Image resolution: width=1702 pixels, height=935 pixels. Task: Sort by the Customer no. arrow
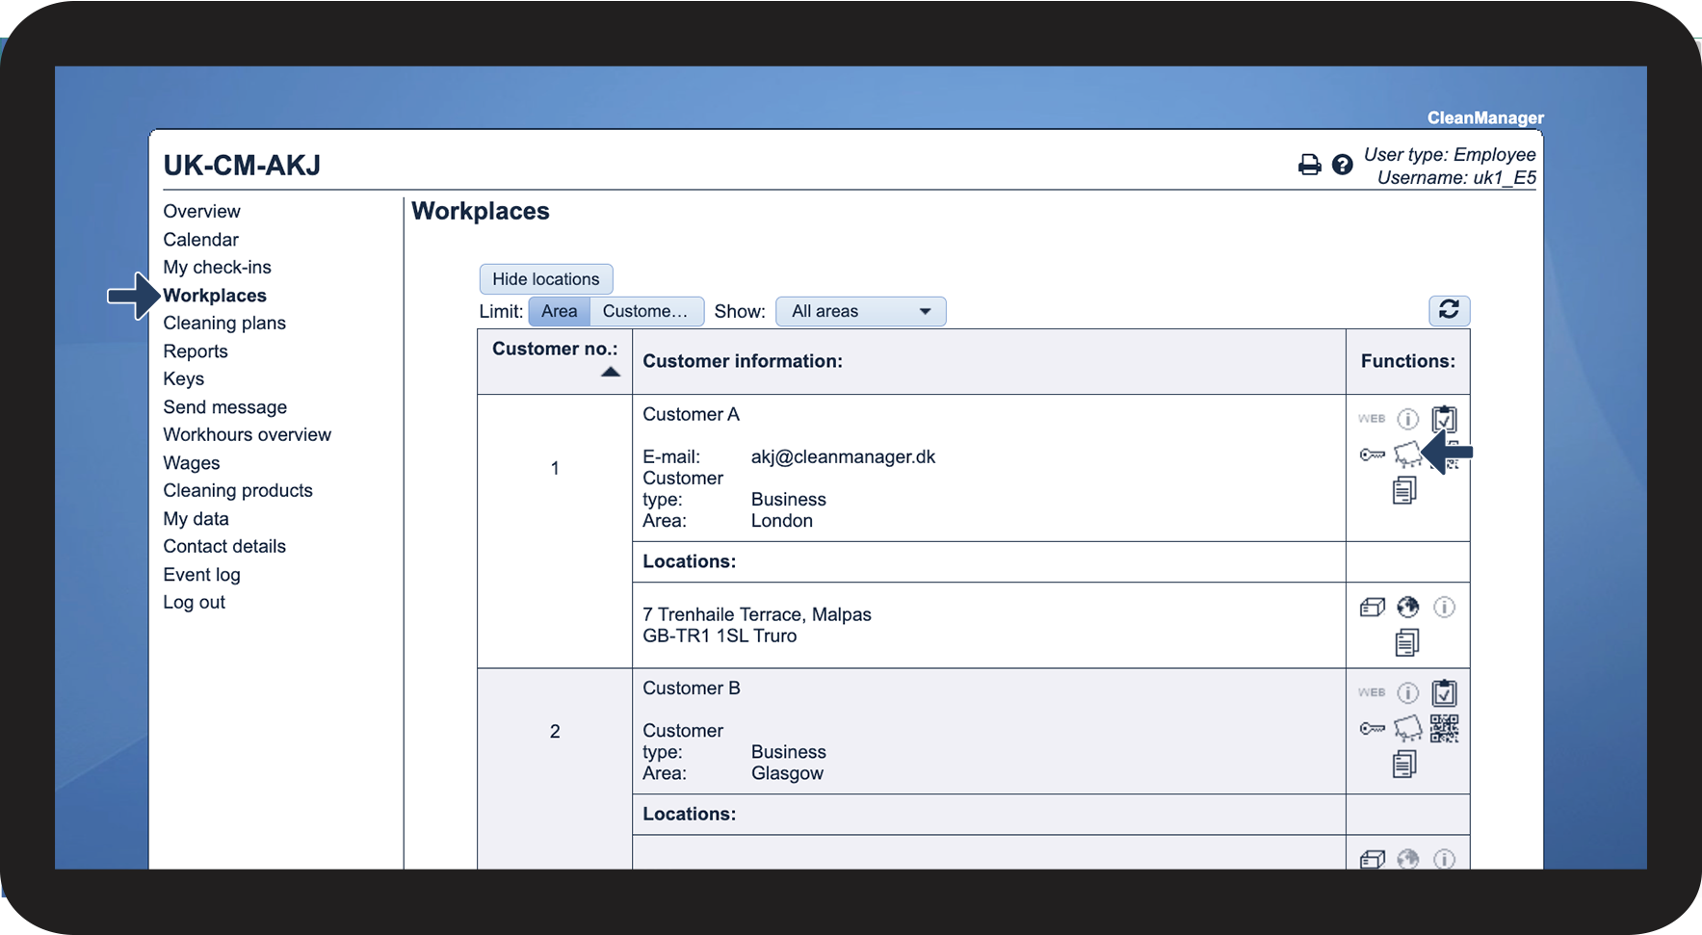click(x=610, y=372)
